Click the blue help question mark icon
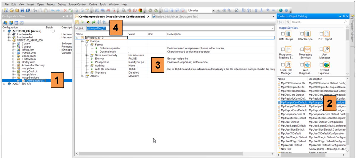 tap(286, 10)
